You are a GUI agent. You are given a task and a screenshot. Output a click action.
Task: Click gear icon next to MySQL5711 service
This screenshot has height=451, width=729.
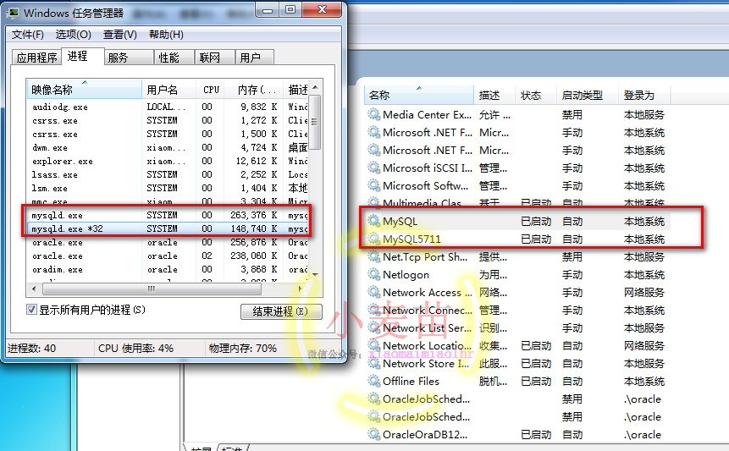click(x=373, y=239)
